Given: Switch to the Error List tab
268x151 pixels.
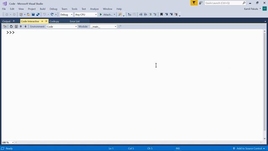Looking at the screenshot, I should [x=75, y=21].
